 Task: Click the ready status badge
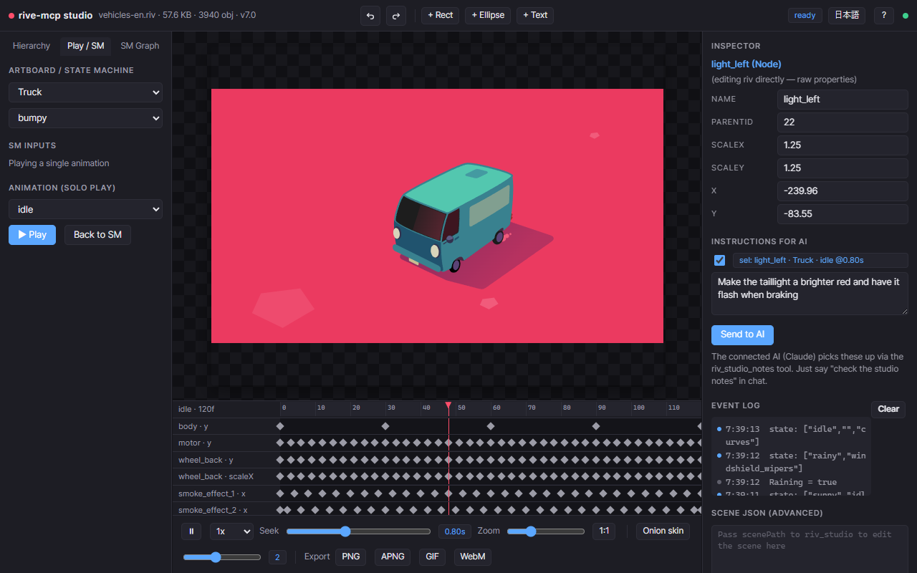(x=805, y=15)
